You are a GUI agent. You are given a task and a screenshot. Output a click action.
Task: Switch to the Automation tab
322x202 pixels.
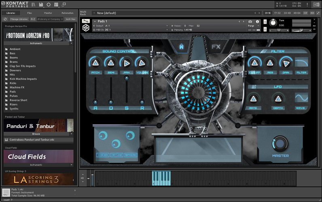pos(67,13)
